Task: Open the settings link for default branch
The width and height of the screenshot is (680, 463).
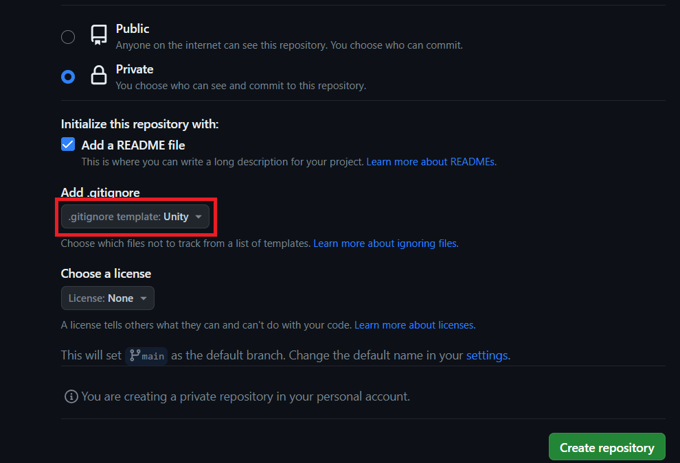Action: [486, 355]
